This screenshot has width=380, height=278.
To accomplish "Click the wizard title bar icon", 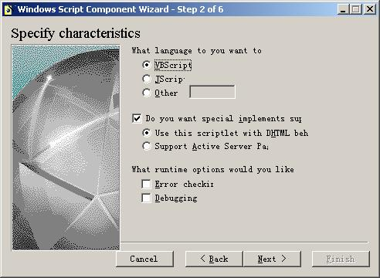I will [8, 9].
